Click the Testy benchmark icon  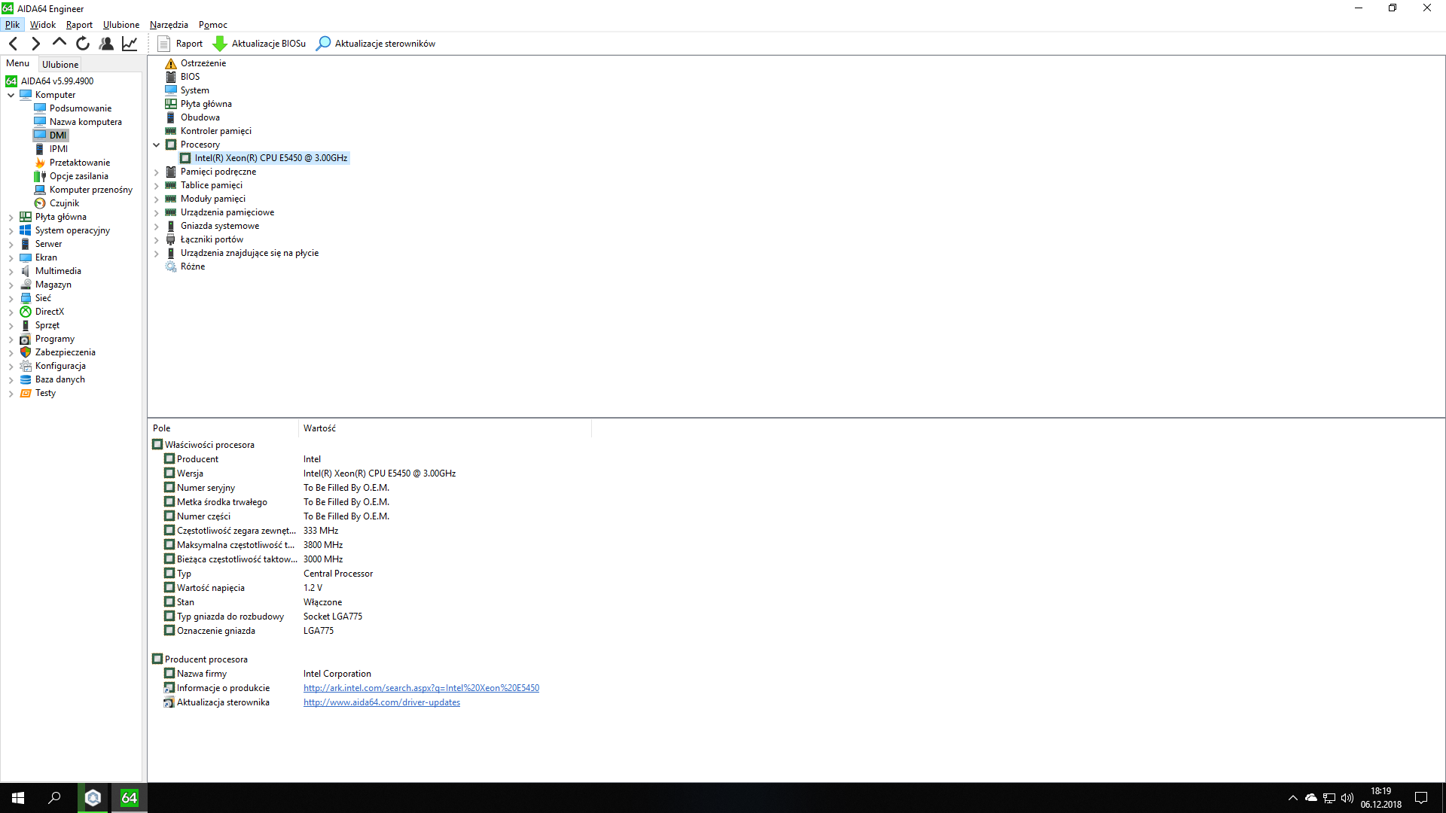pos(26,393)
